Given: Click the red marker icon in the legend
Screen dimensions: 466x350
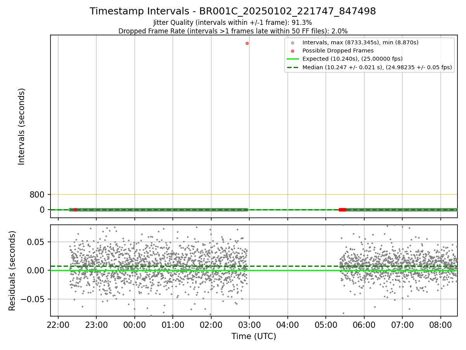Looking at the screenshot, I should pos(293,51).
